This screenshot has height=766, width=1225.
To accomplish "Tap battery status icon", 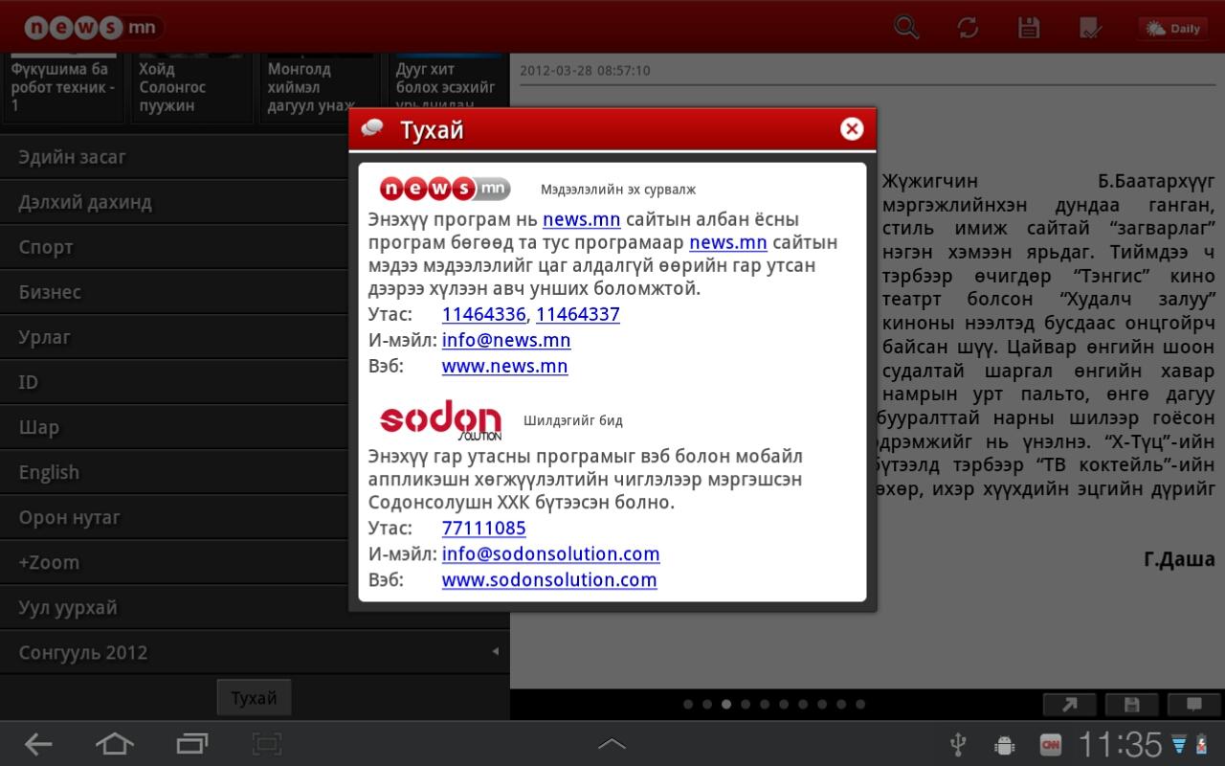I will click(x=1201, y=744).
